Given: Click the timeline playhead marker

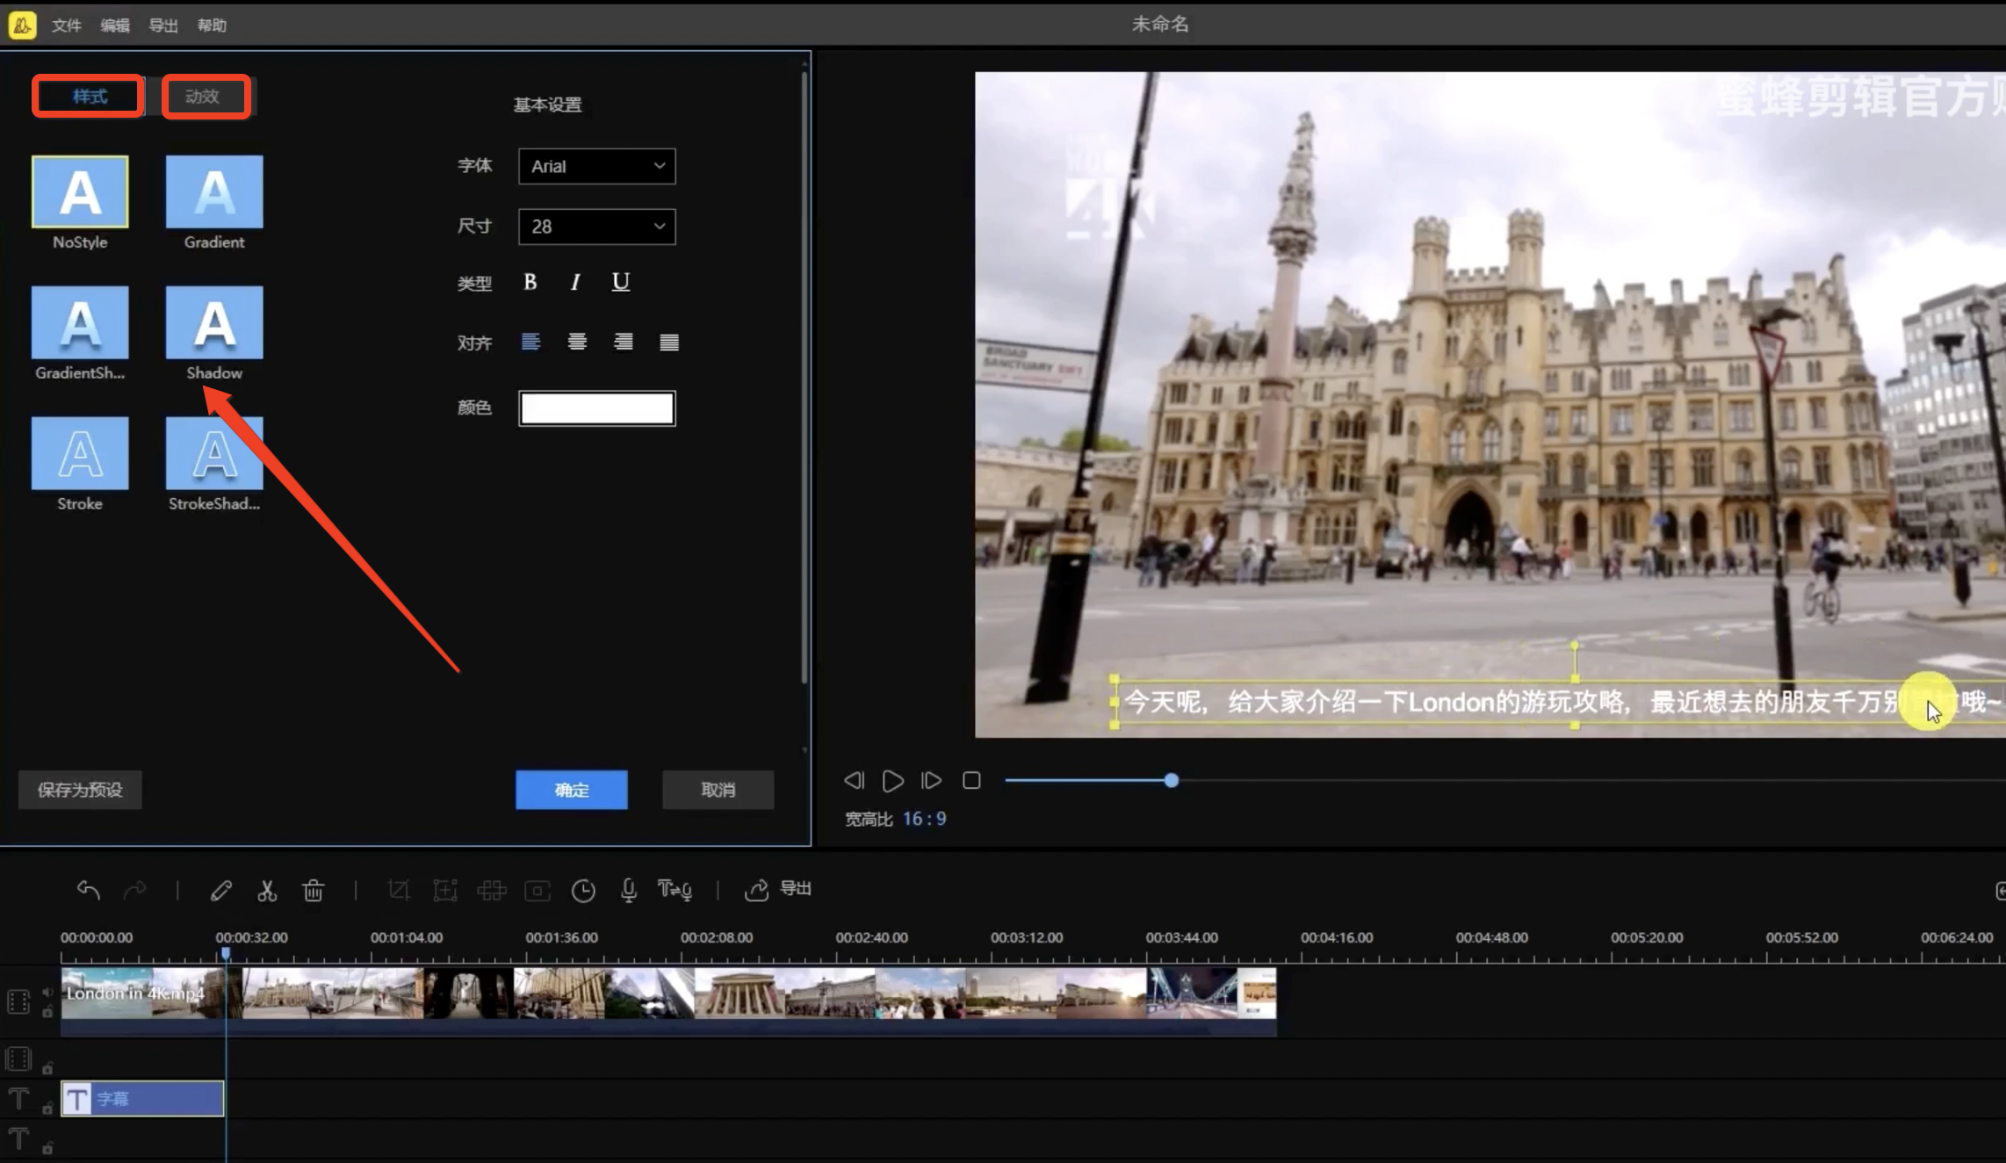Looking at the screenshot, I should click(226, 953).
